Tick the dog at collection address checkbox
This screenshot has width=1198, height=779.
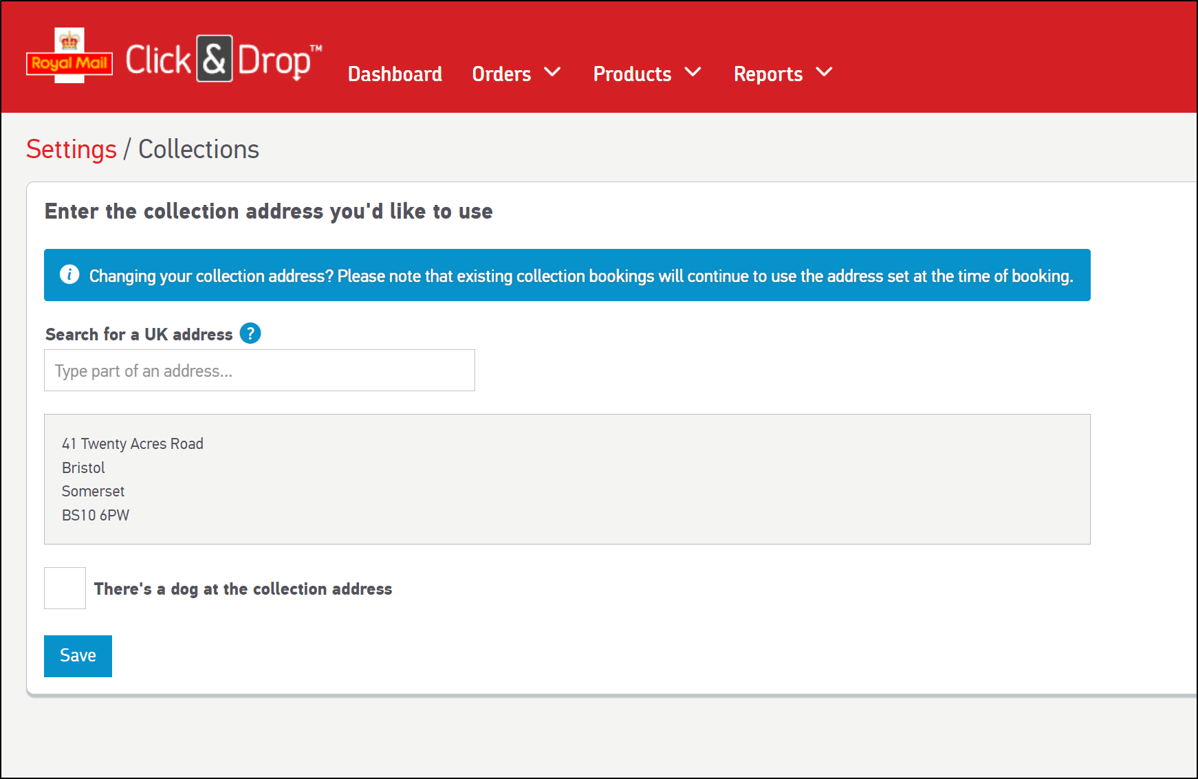click(x=65, y=588)
